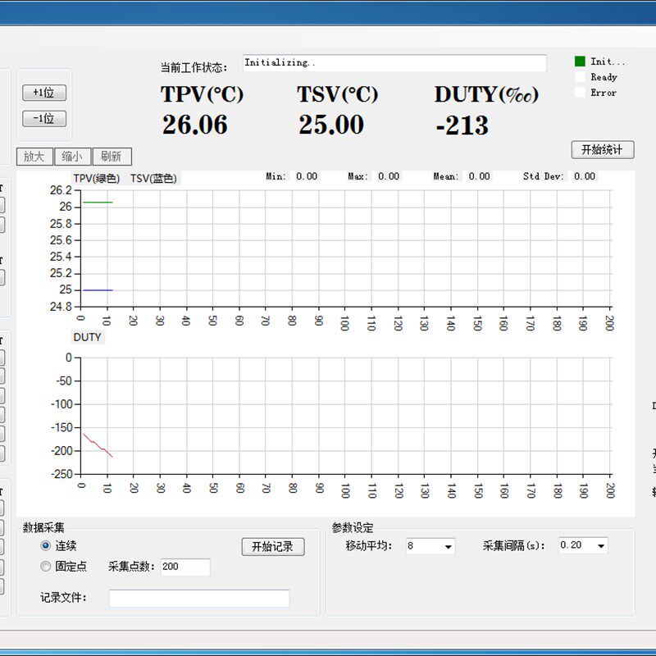Click the 参数设定 group title

353,527
